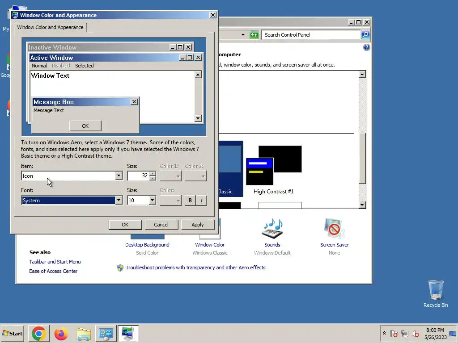This screenshot has width=458, height=343.
Task: Select Window Color and Appearance tab
Action: pos(50,27)
